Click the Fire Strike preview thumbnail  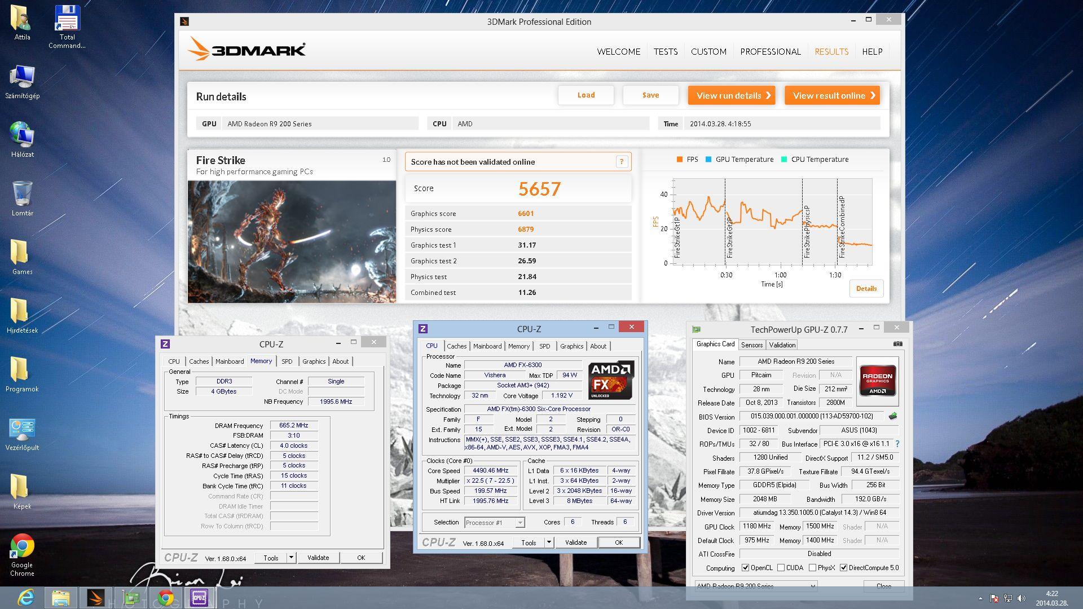pyautogui.click(x=292, y=241)
